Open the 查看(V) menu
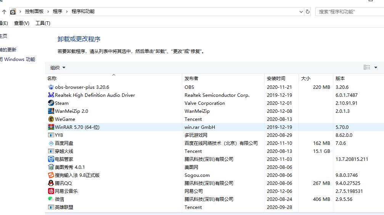The width and height of the screenshot is (384, 215). (x=22, y=23)
